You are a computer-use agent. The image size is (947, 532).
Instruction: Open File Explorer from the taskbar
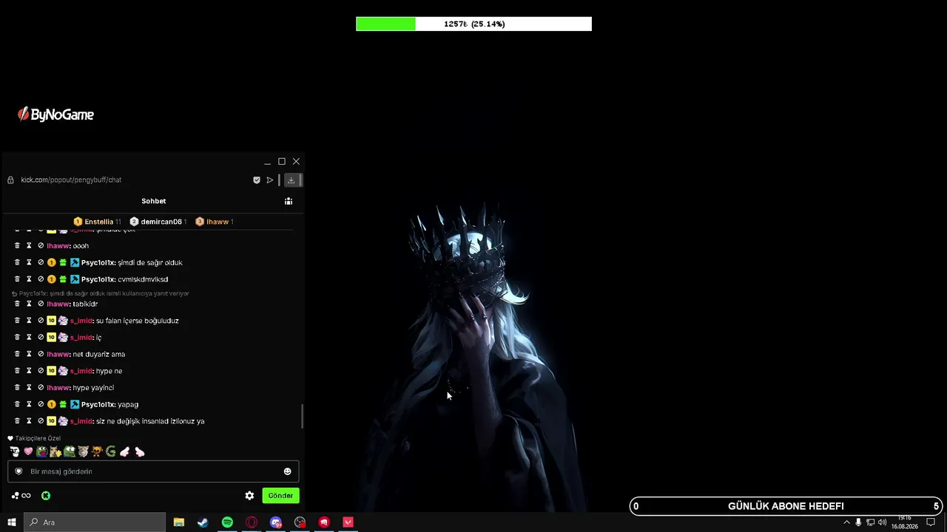coord(179,522)
